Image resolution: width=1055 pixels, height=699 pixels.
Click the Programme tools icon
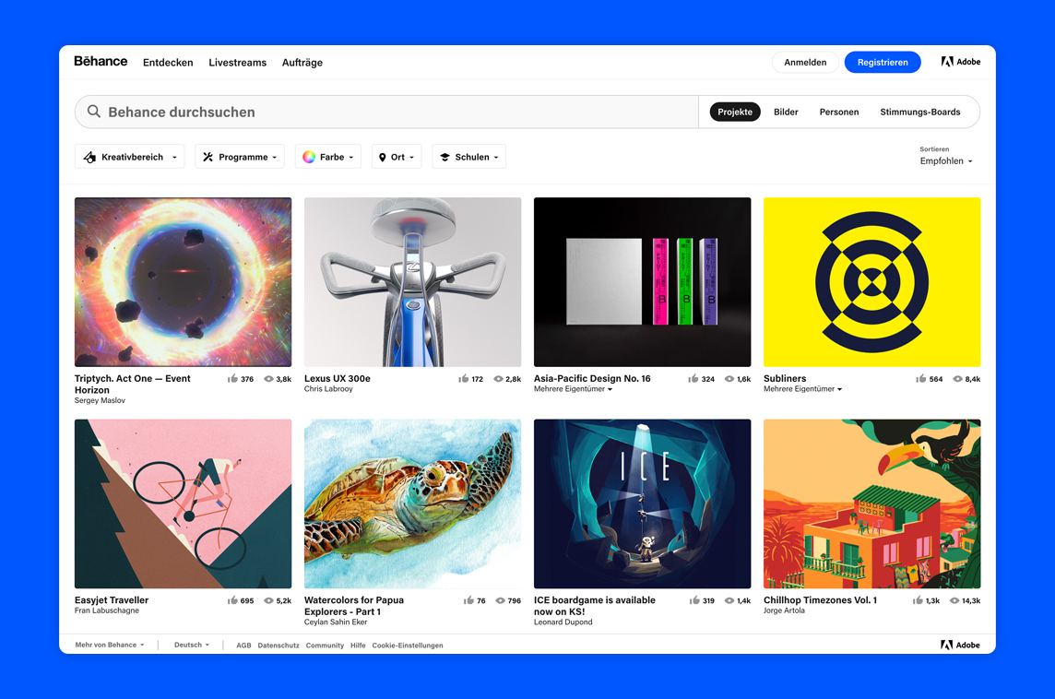coord(207,157)
